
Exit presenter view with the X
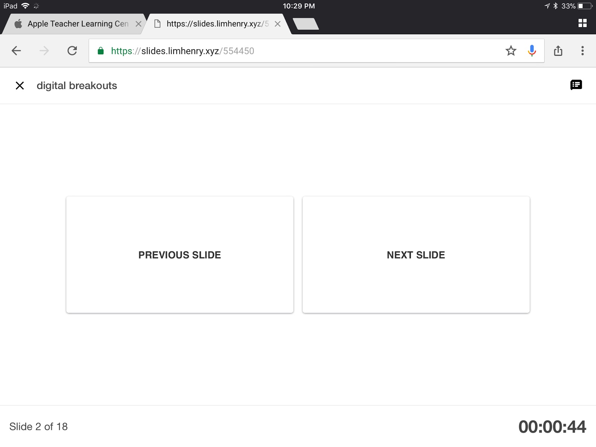(19, 85)
